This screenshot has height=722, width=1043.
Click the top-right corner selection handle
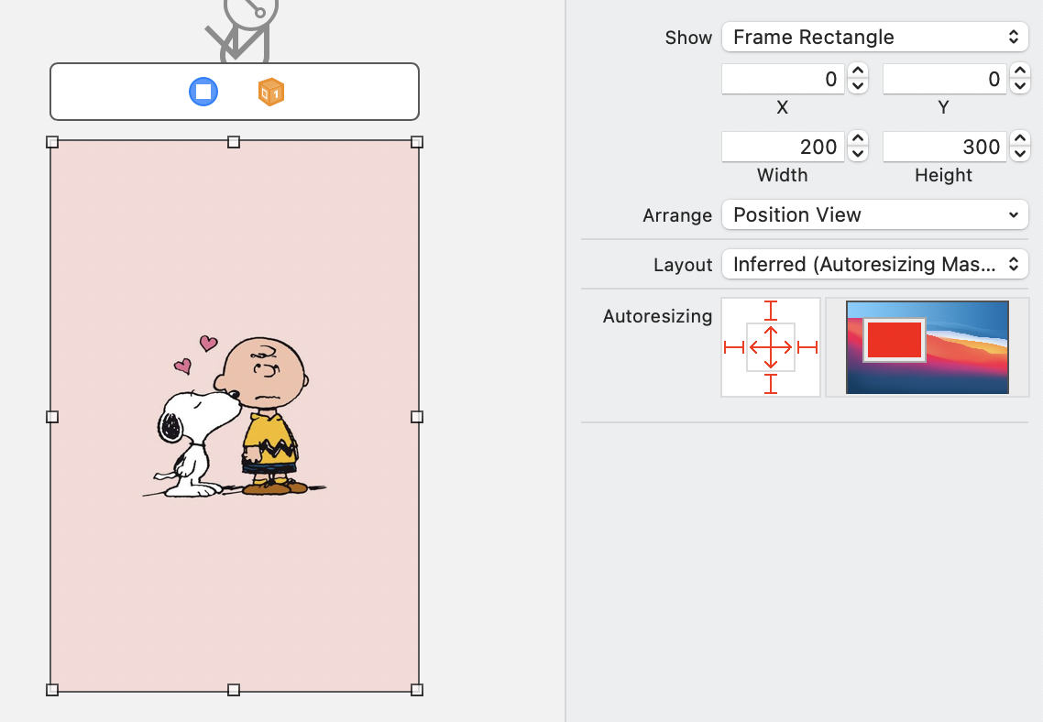click(417, 142)
